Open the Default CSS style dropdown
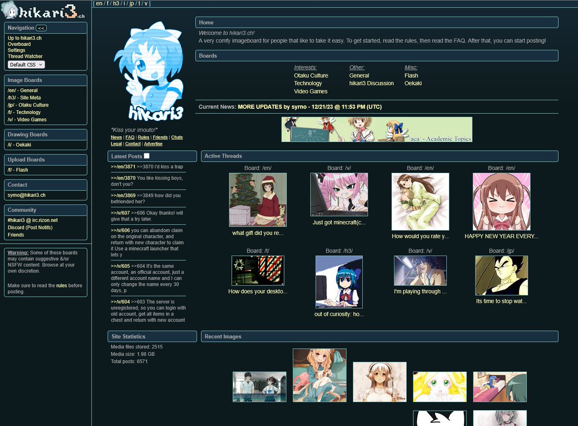578x426 pixels. [x=26, y=65]
